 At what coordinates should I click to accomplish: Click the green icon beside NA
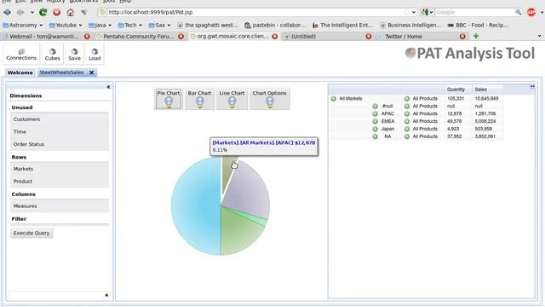click(x=375, y=136)
